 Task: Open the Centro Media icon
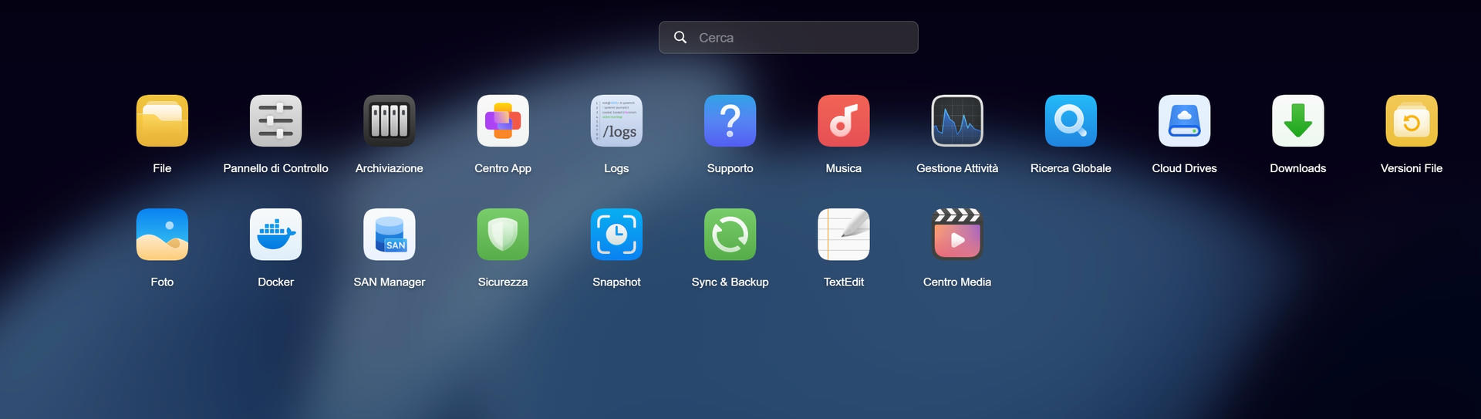pyautogui.click(x=957, y=235)
